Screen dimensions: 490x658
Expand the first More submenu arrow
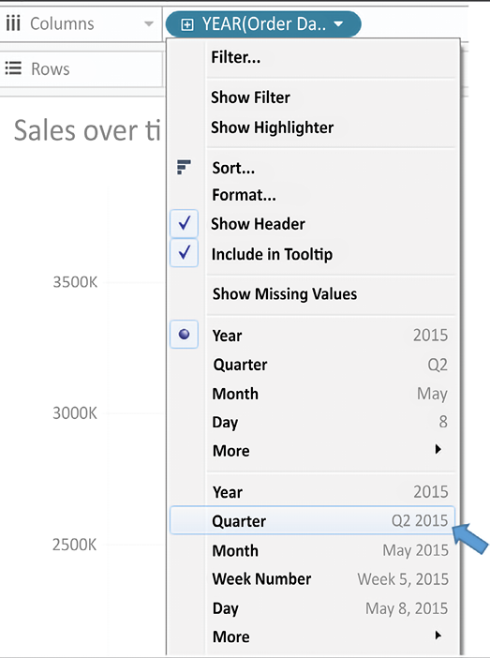pyautogui.click(x=438, y=449)
